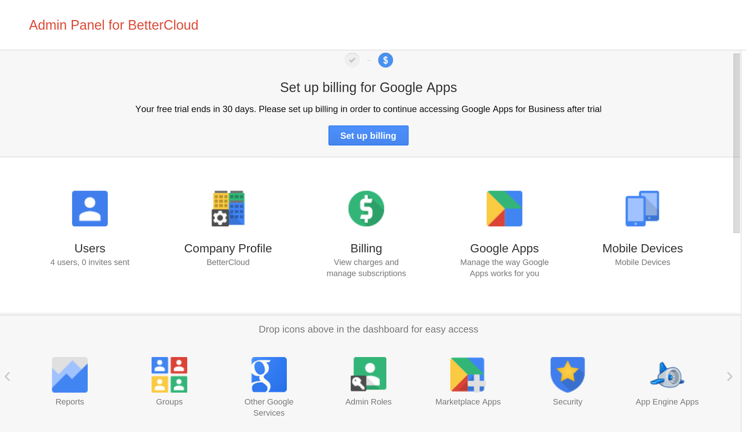Screen dimensions: 746x432
Task: Open the Admin Roles icon
Action: coord(368,375)
